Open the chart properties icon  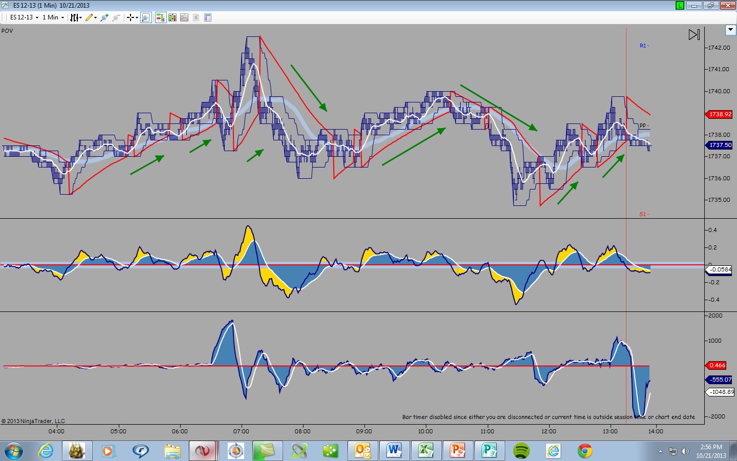click(x=208, y=17)
